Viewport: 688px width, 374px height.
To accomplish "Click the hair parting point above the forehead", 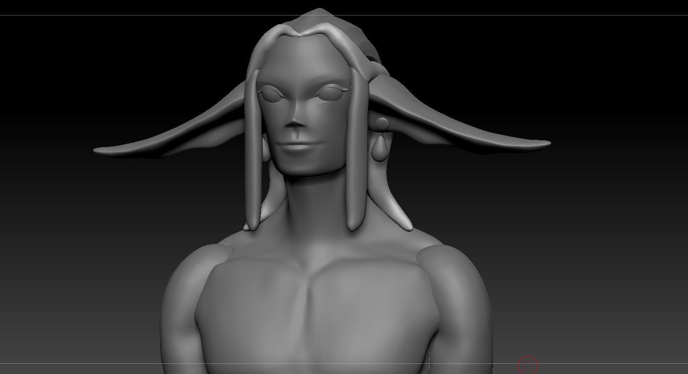I will pyautogui.click(x=300, y=34).
